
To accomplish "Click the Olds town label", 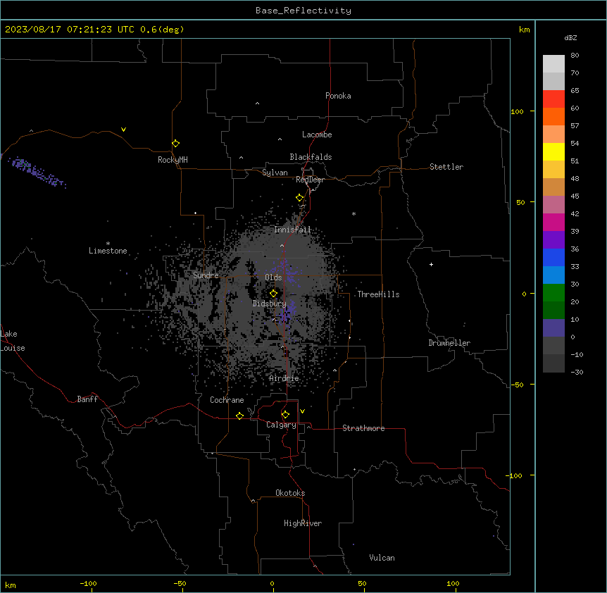I will tap(273, 277).
